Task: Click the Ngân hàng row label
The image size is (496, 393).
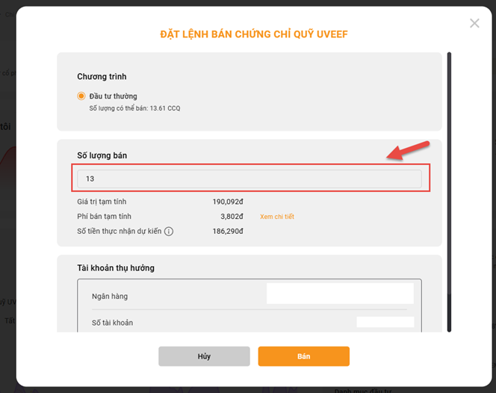Action: 110,297
